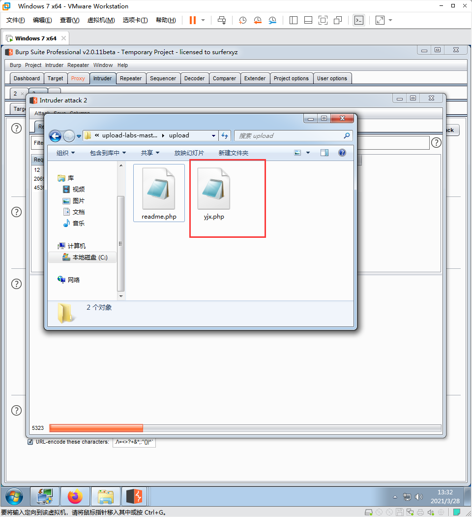Expand the 共享 sharing options dropdown

coord(149,153)
